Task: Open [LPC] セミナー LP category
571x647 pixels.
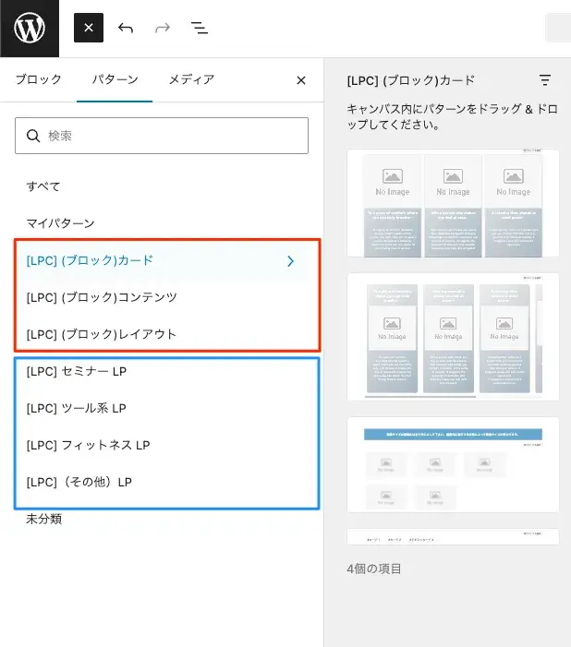Action: (x=76, y=371)
